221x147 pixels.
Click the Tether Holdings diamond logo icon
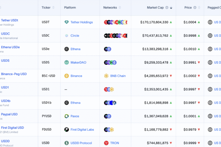[67, 22]
